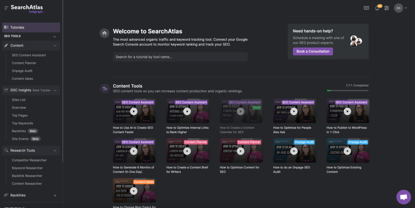
Task: Click the sidebar vertical scrollbar
Action: tap(62, 81)
